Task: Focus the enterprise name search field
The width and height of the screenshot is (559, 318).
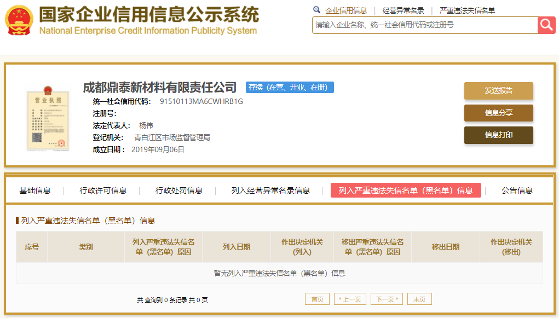Action: point(425,25)
